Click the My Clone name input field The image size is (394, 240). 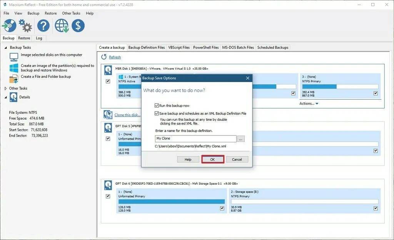[x=196, y=138]
